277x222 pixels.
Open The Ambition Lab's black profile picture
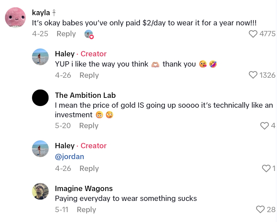coord(40,98)
